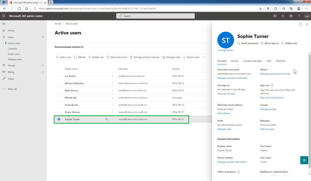Click Manage contact information link
Viewport: 311px width, 181px height.
coord(232,162)
